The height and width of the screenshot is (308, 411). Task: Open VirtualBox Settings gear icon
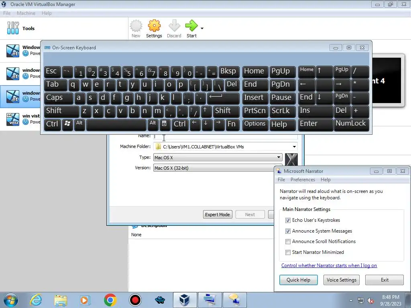[154, 26]
